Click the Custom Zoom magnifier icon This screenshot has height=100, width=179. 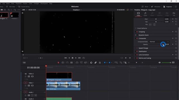click(125, 62)
